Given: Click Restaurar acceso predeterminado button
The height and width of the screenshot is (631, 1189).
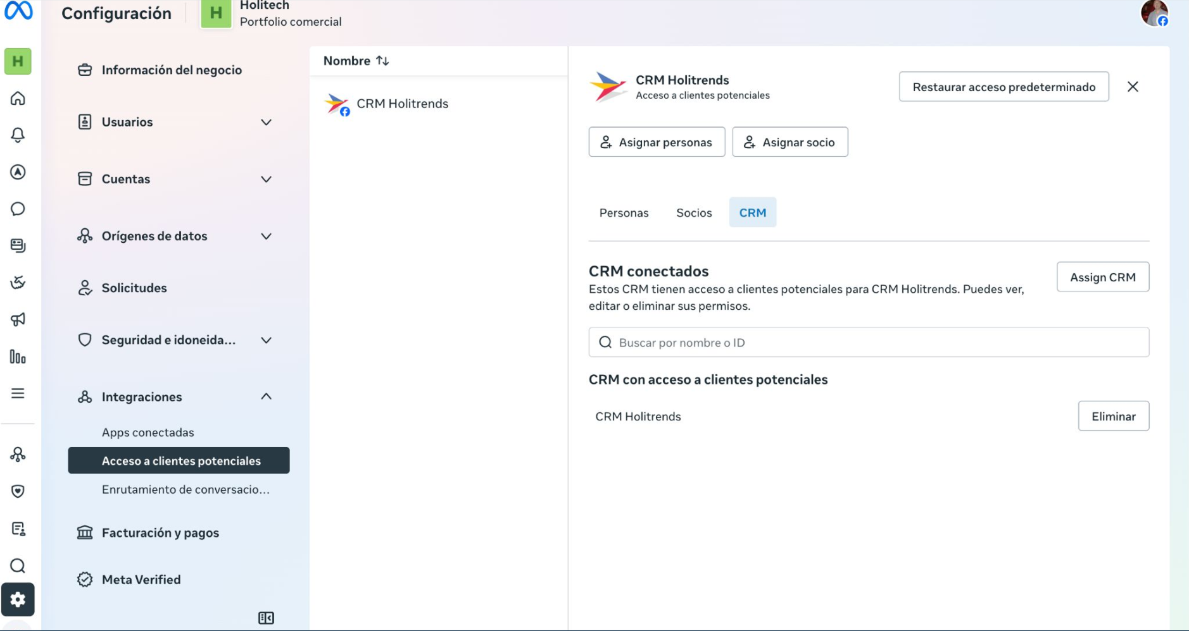Looking at the screenshot, I should (x=1003, y=87).
